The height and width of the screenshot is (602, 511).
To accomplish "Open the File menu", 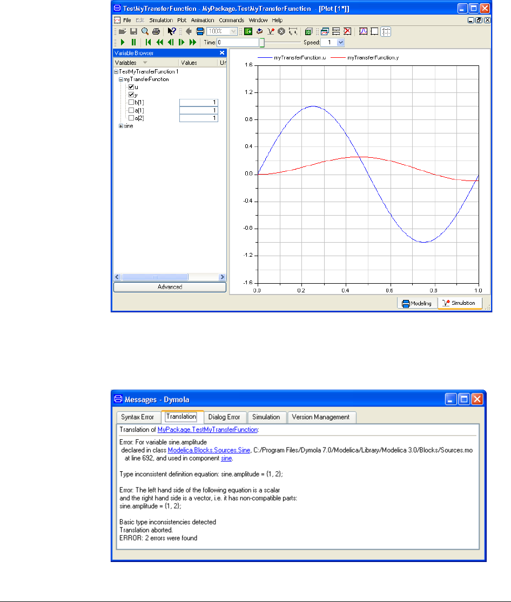I will (x=127, y=21).
